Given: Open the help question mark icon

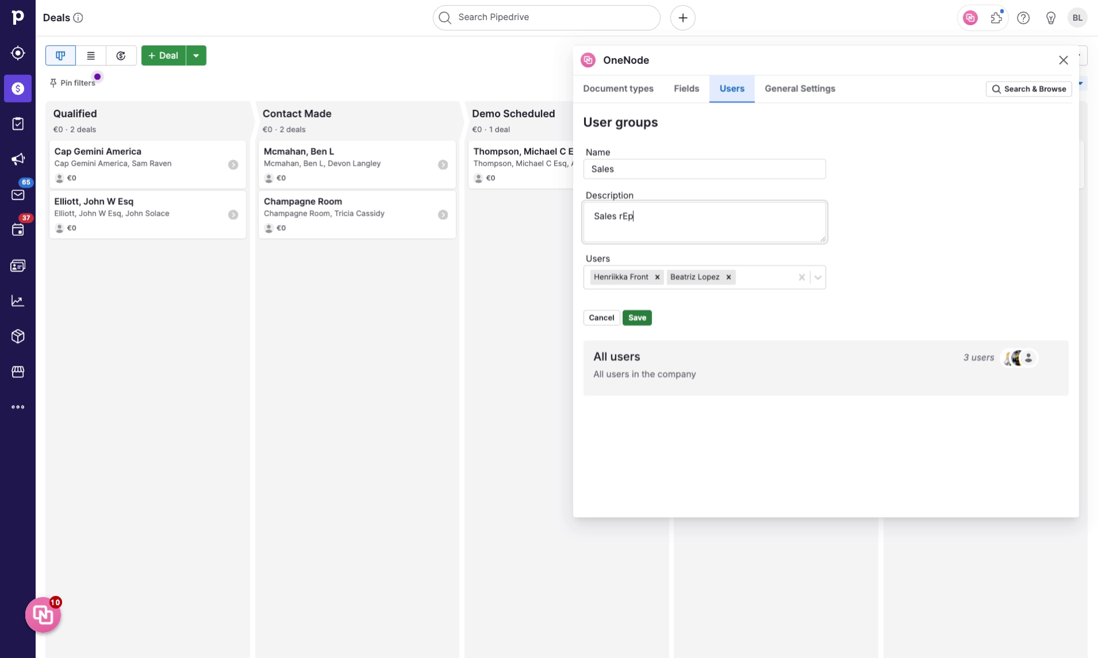Looking at the screenshot, I should click(1023, 18).
